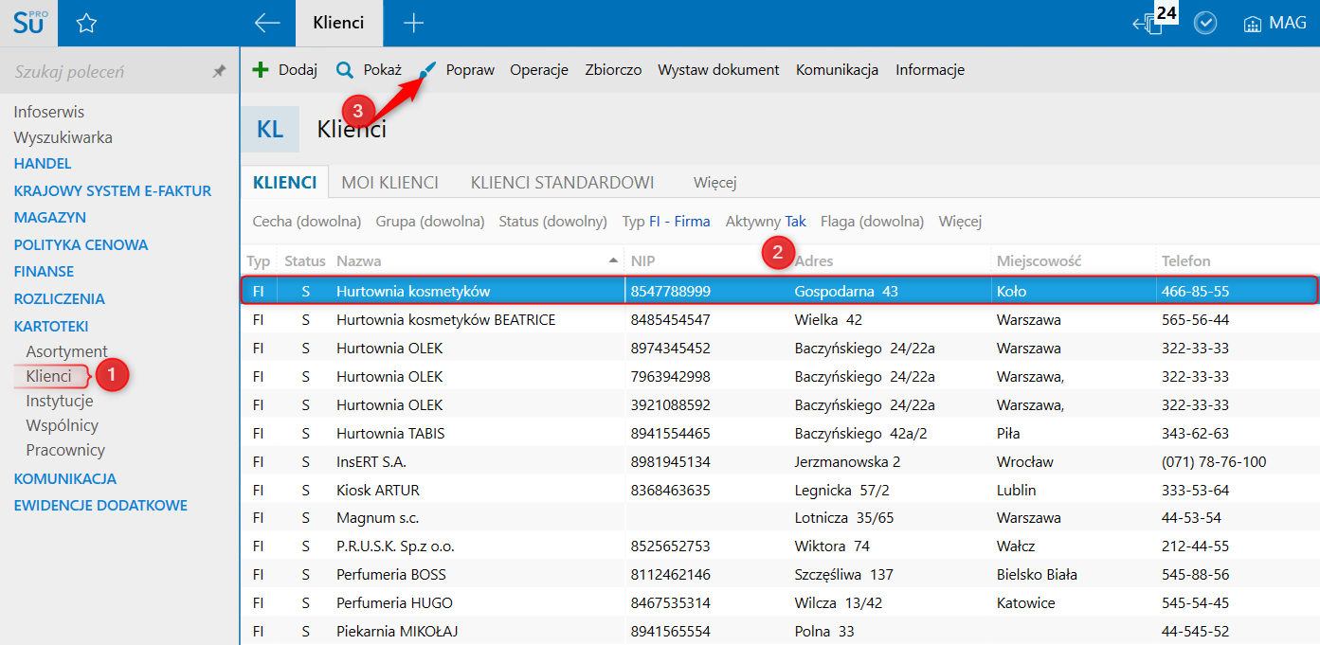
Task: Open the Aktywny Tak filter
Action: 765,222
